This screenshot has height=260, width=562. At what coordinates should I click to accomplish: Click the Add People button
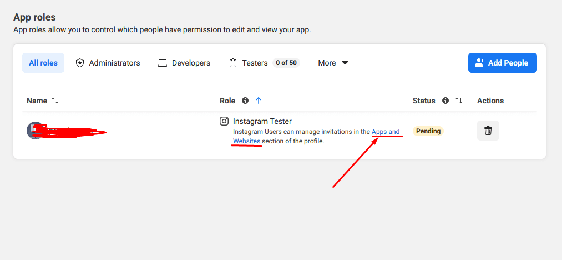(x=502, y=63)
